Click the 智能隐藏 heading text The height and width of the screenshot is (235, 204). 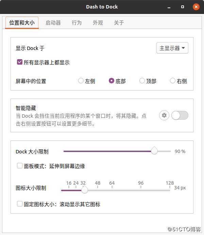[26, 108]
